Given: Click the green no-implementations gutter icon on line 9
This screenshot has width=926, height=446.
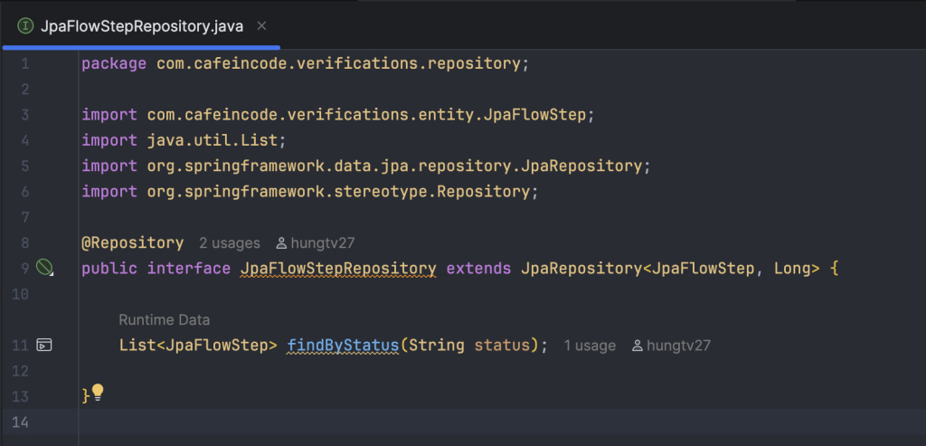Looking at the screenshot, I should (x=44, y=268).
